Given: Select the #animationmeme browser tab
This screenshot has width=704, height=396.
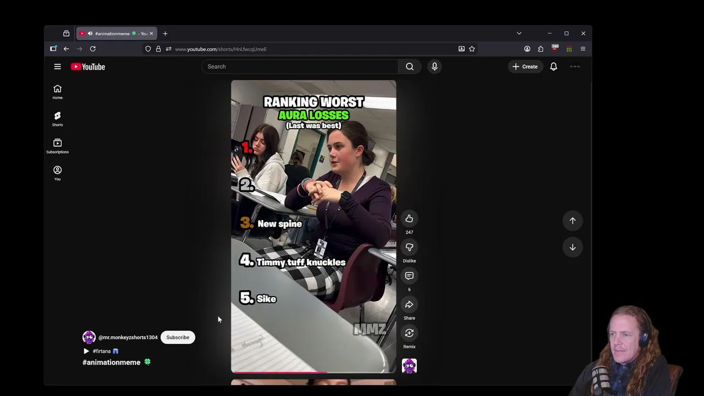Looking at the screenshot, I should [117, 34].
